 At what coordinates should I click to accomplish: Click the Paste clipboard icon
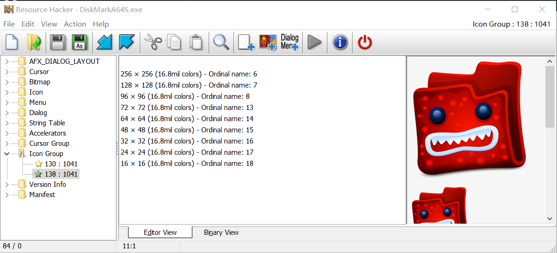pyautogui.click(x=196, y=42)
